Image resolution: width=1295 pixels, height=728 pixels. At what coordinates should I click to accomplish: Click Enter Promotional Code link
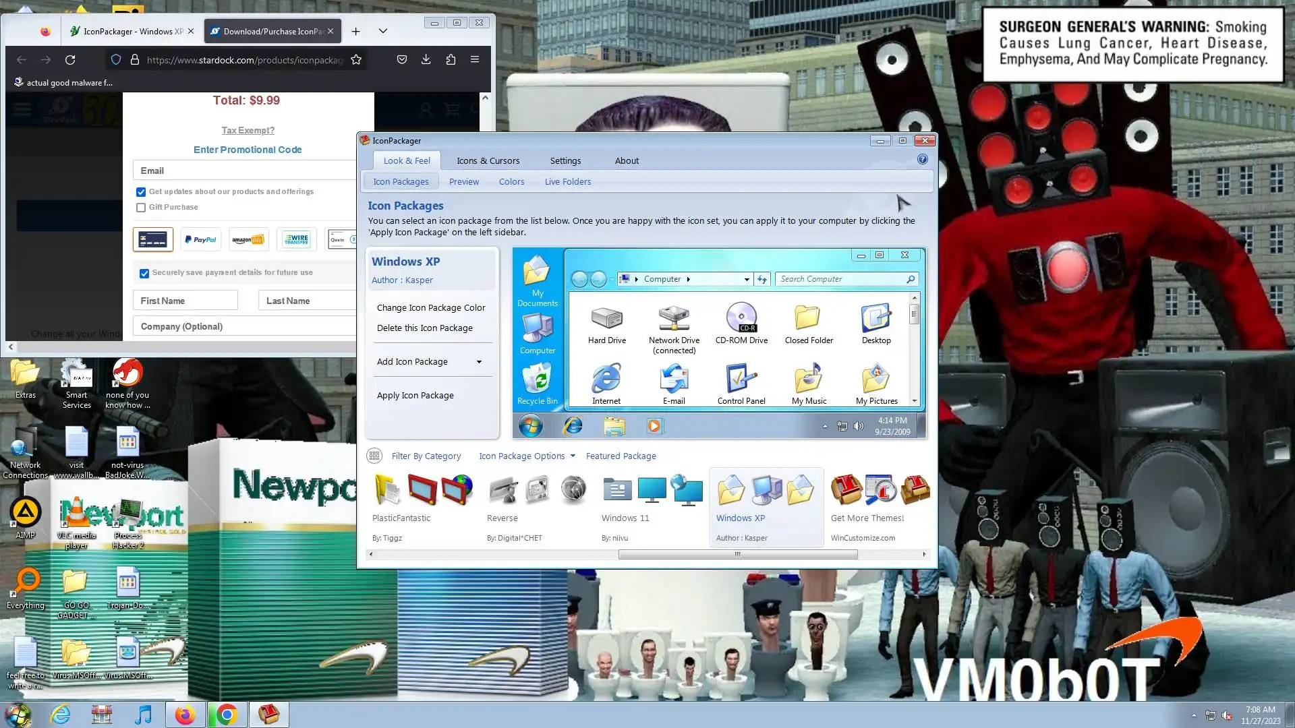point(248,150)
